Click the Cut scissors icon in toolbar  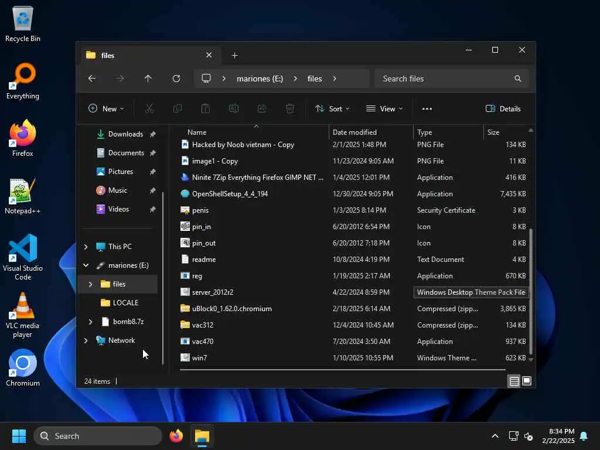click(149, 108)
